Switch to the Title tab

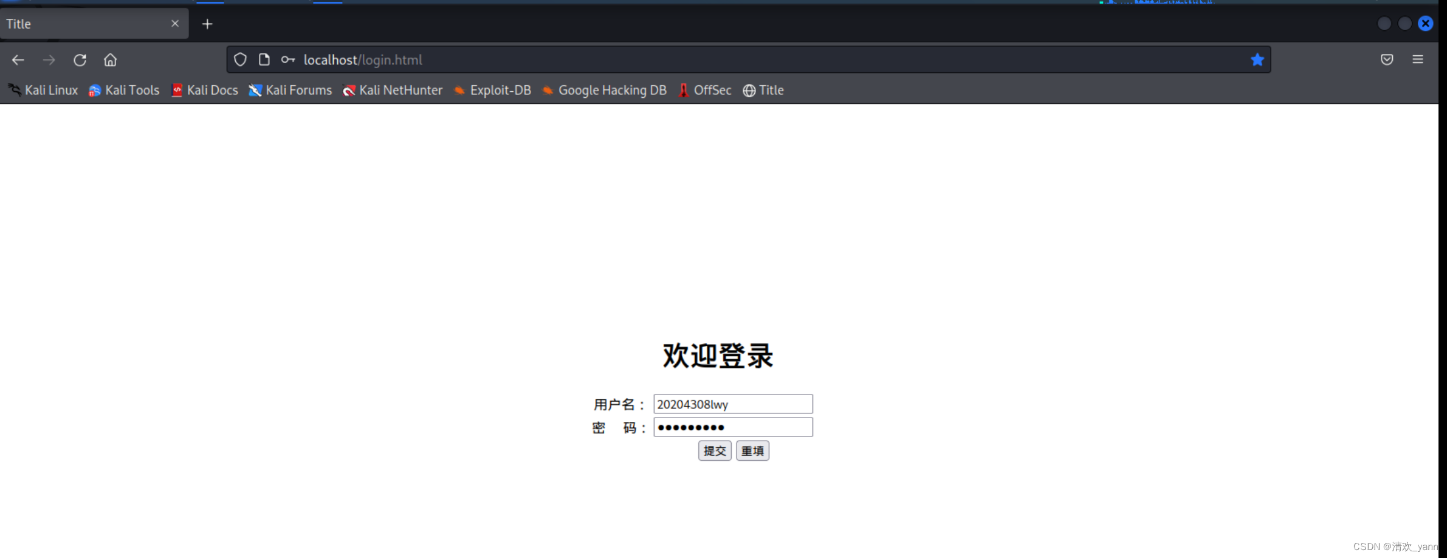pos(85,24)
